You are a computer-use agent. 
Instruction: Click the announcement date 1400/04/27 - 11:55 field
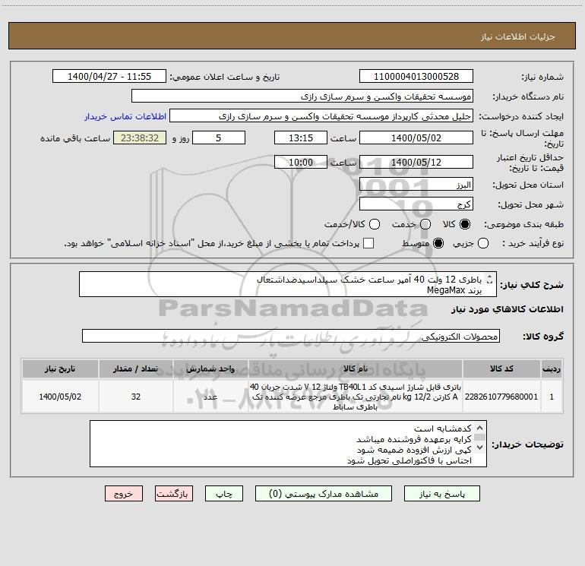(x=109, y=76)
